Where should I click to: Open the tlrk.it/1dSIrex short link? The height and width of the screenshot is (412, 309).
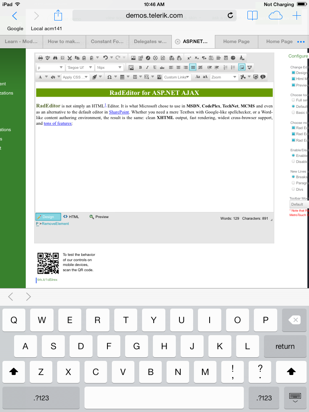[47, 280]
